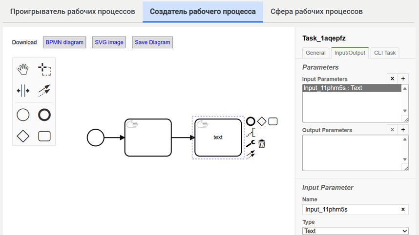Screen dimensions: 419x235
Task: Append gateway from context pad
Action: (x=262, y=121)
